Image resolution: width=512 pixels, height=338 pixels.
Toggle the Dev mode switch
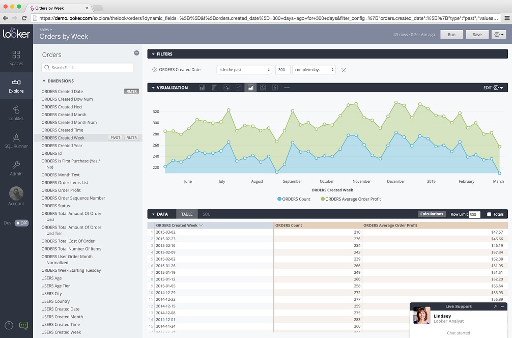pyautogui.click(x=21, y=223)
